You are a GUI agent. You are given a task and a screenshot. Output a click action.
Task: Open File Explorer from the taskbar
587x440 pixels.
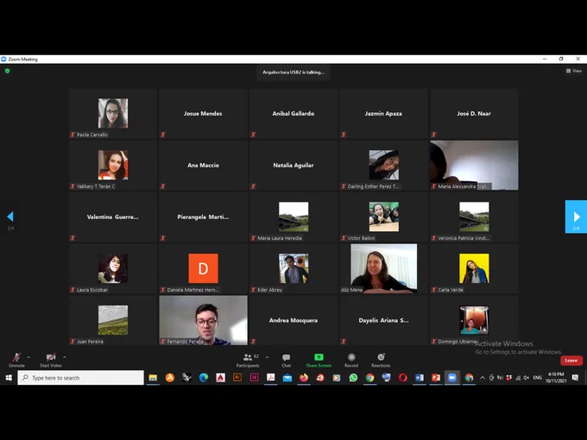click(153, 378)
